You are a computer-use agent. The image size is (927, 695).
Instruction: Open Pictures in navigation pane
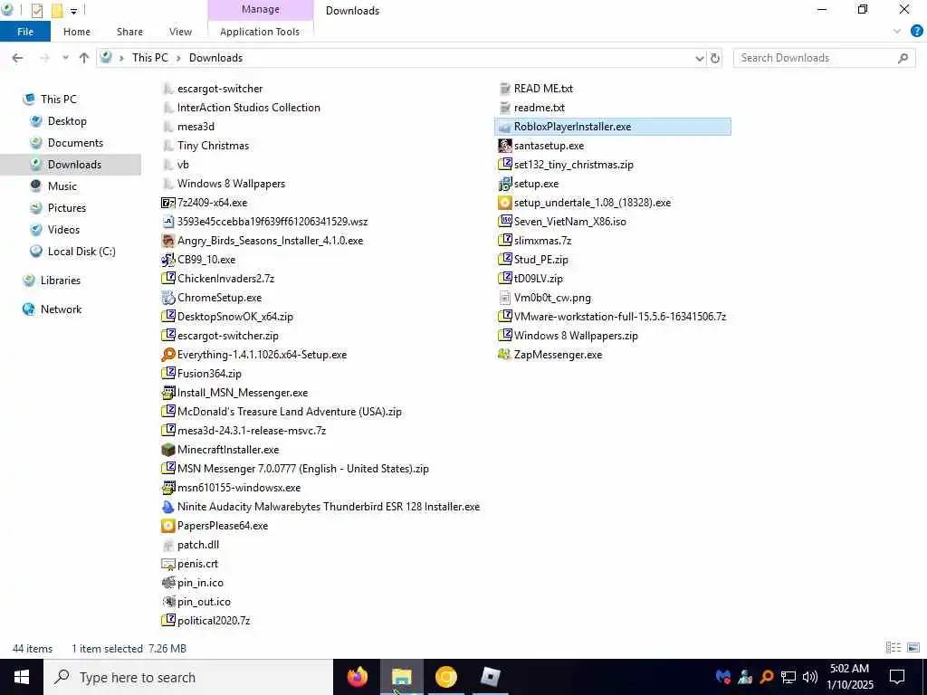click(x=66, y=208)
